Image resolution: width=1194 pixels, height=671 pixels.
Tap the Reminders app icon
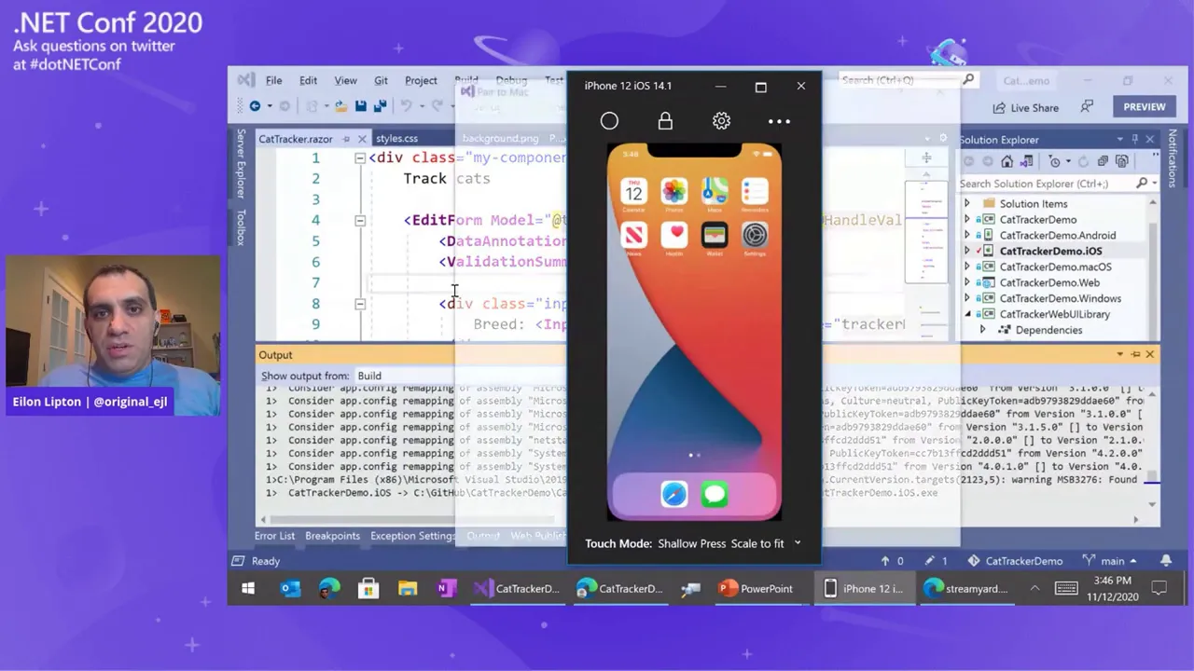pos(755,193)
